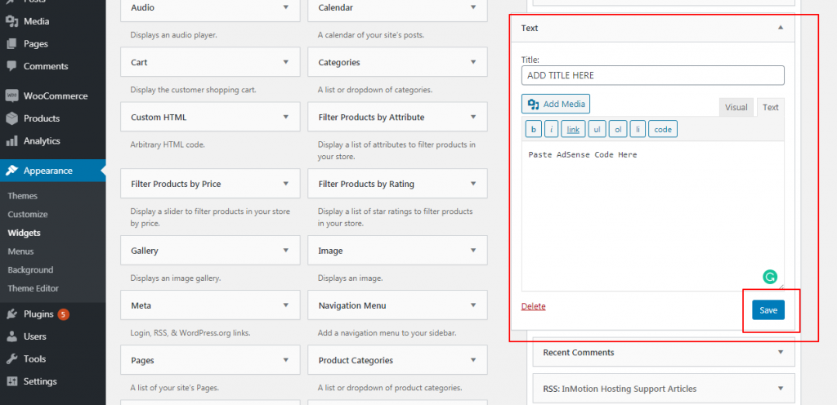This screenshot has height=405, width=837.
Task: Open Analytics via its bar-chart icon
Action: 11,141
